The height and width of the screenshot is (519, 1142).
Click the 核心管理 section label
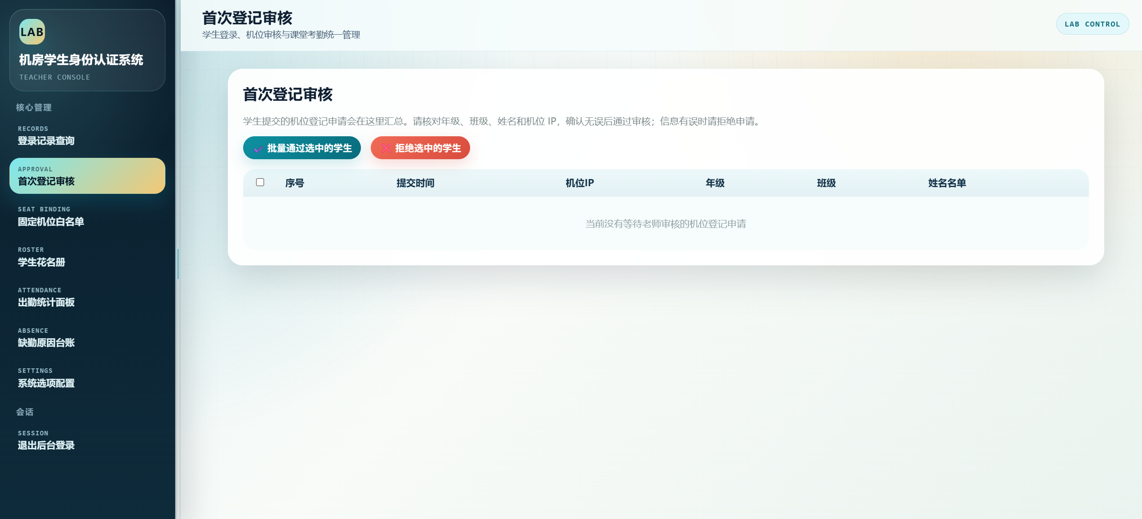(x=34, y=107)
